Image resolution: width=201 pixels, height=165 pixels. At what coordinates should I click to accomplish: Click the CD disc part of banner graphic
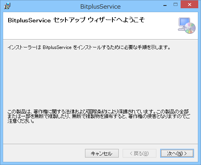pos(190,28)
